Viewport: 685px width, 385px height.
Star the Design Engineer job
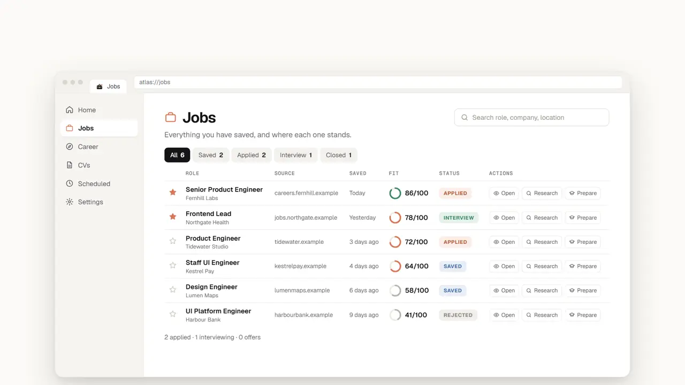point(173,290)
